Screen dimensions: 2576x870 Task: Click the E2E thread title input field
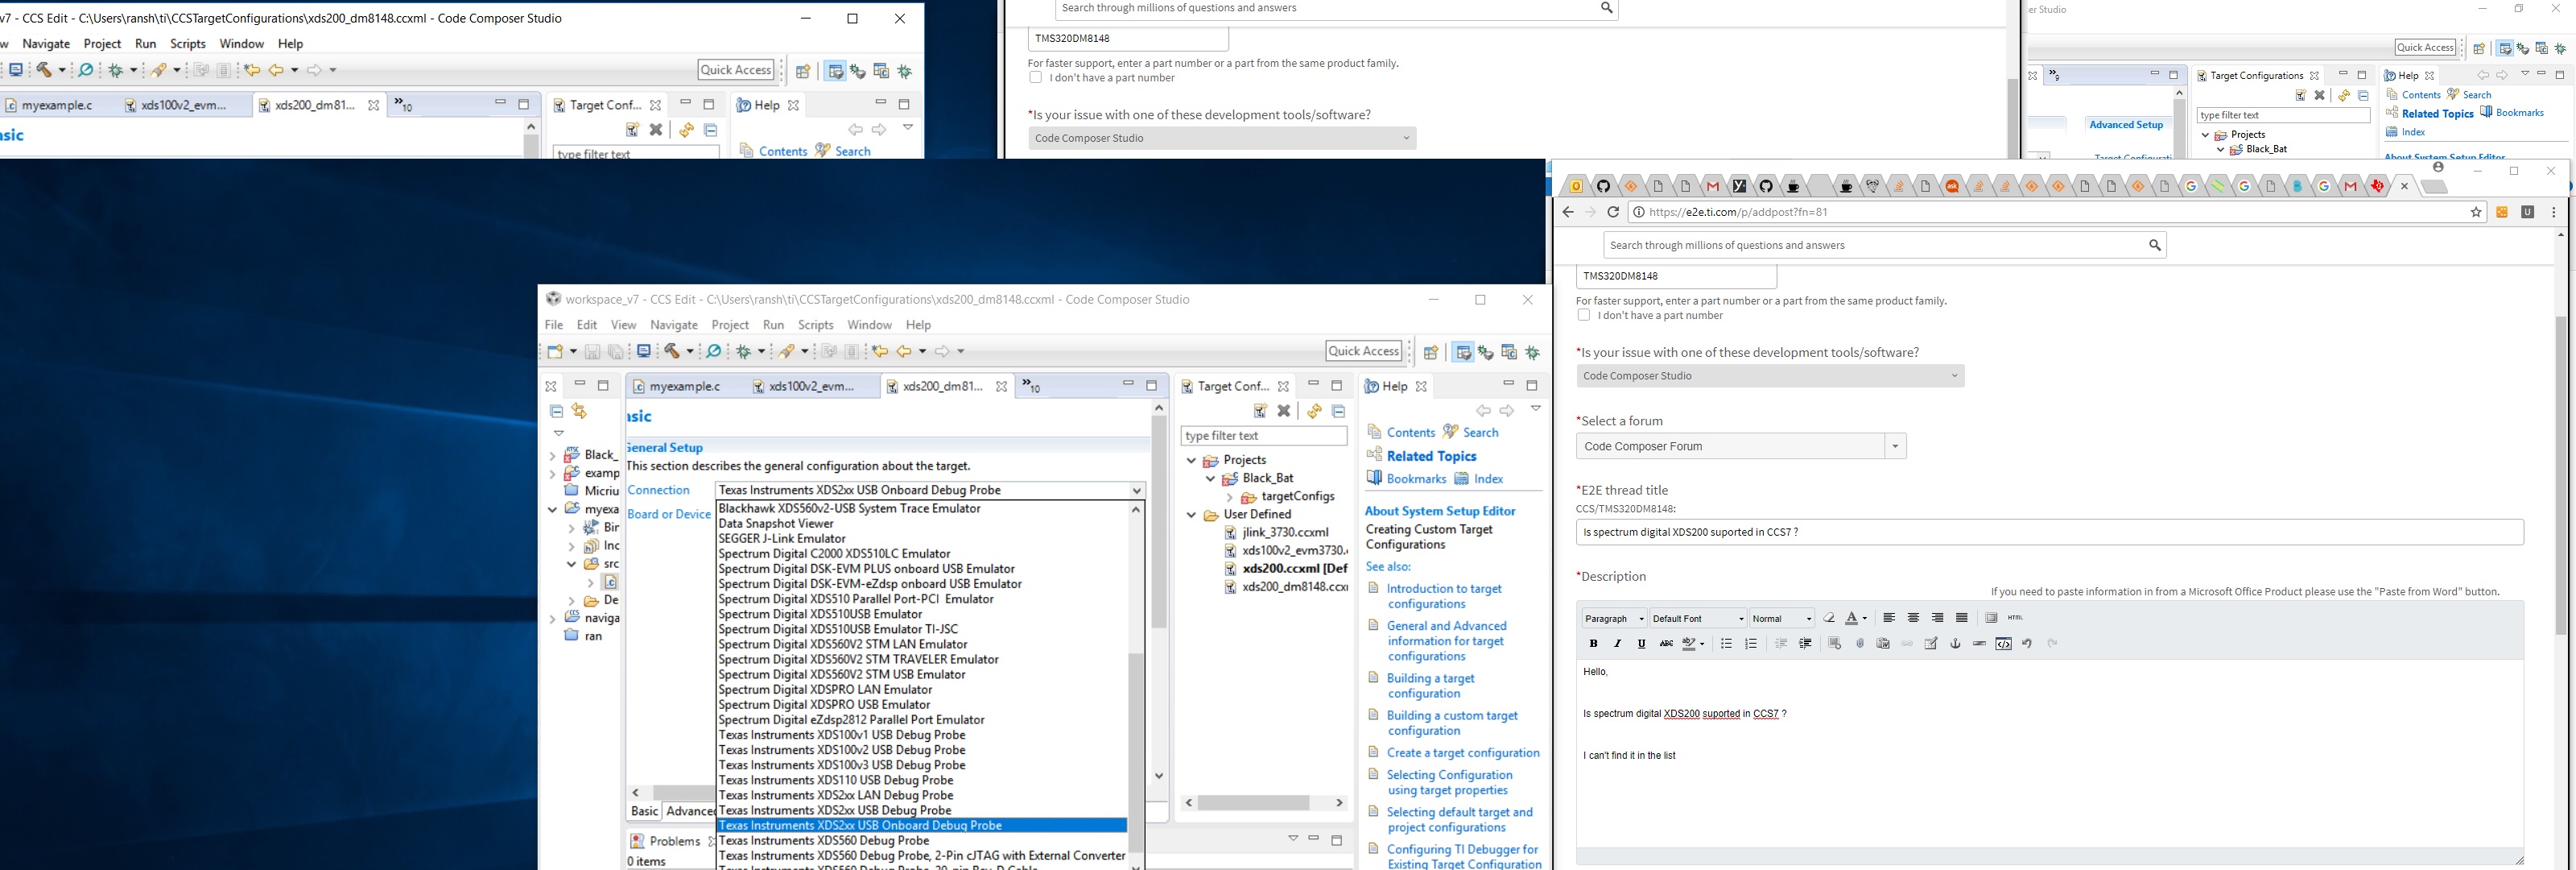[2049, 532]
